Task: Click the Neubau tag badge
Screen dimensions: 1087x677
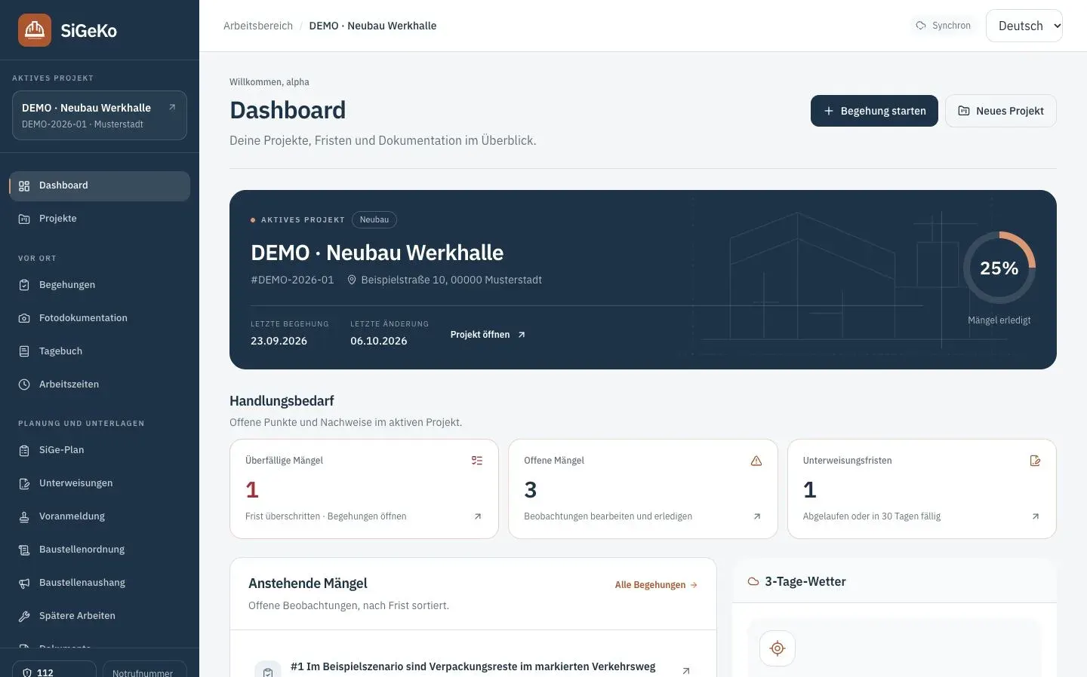Action: point(374,220)
